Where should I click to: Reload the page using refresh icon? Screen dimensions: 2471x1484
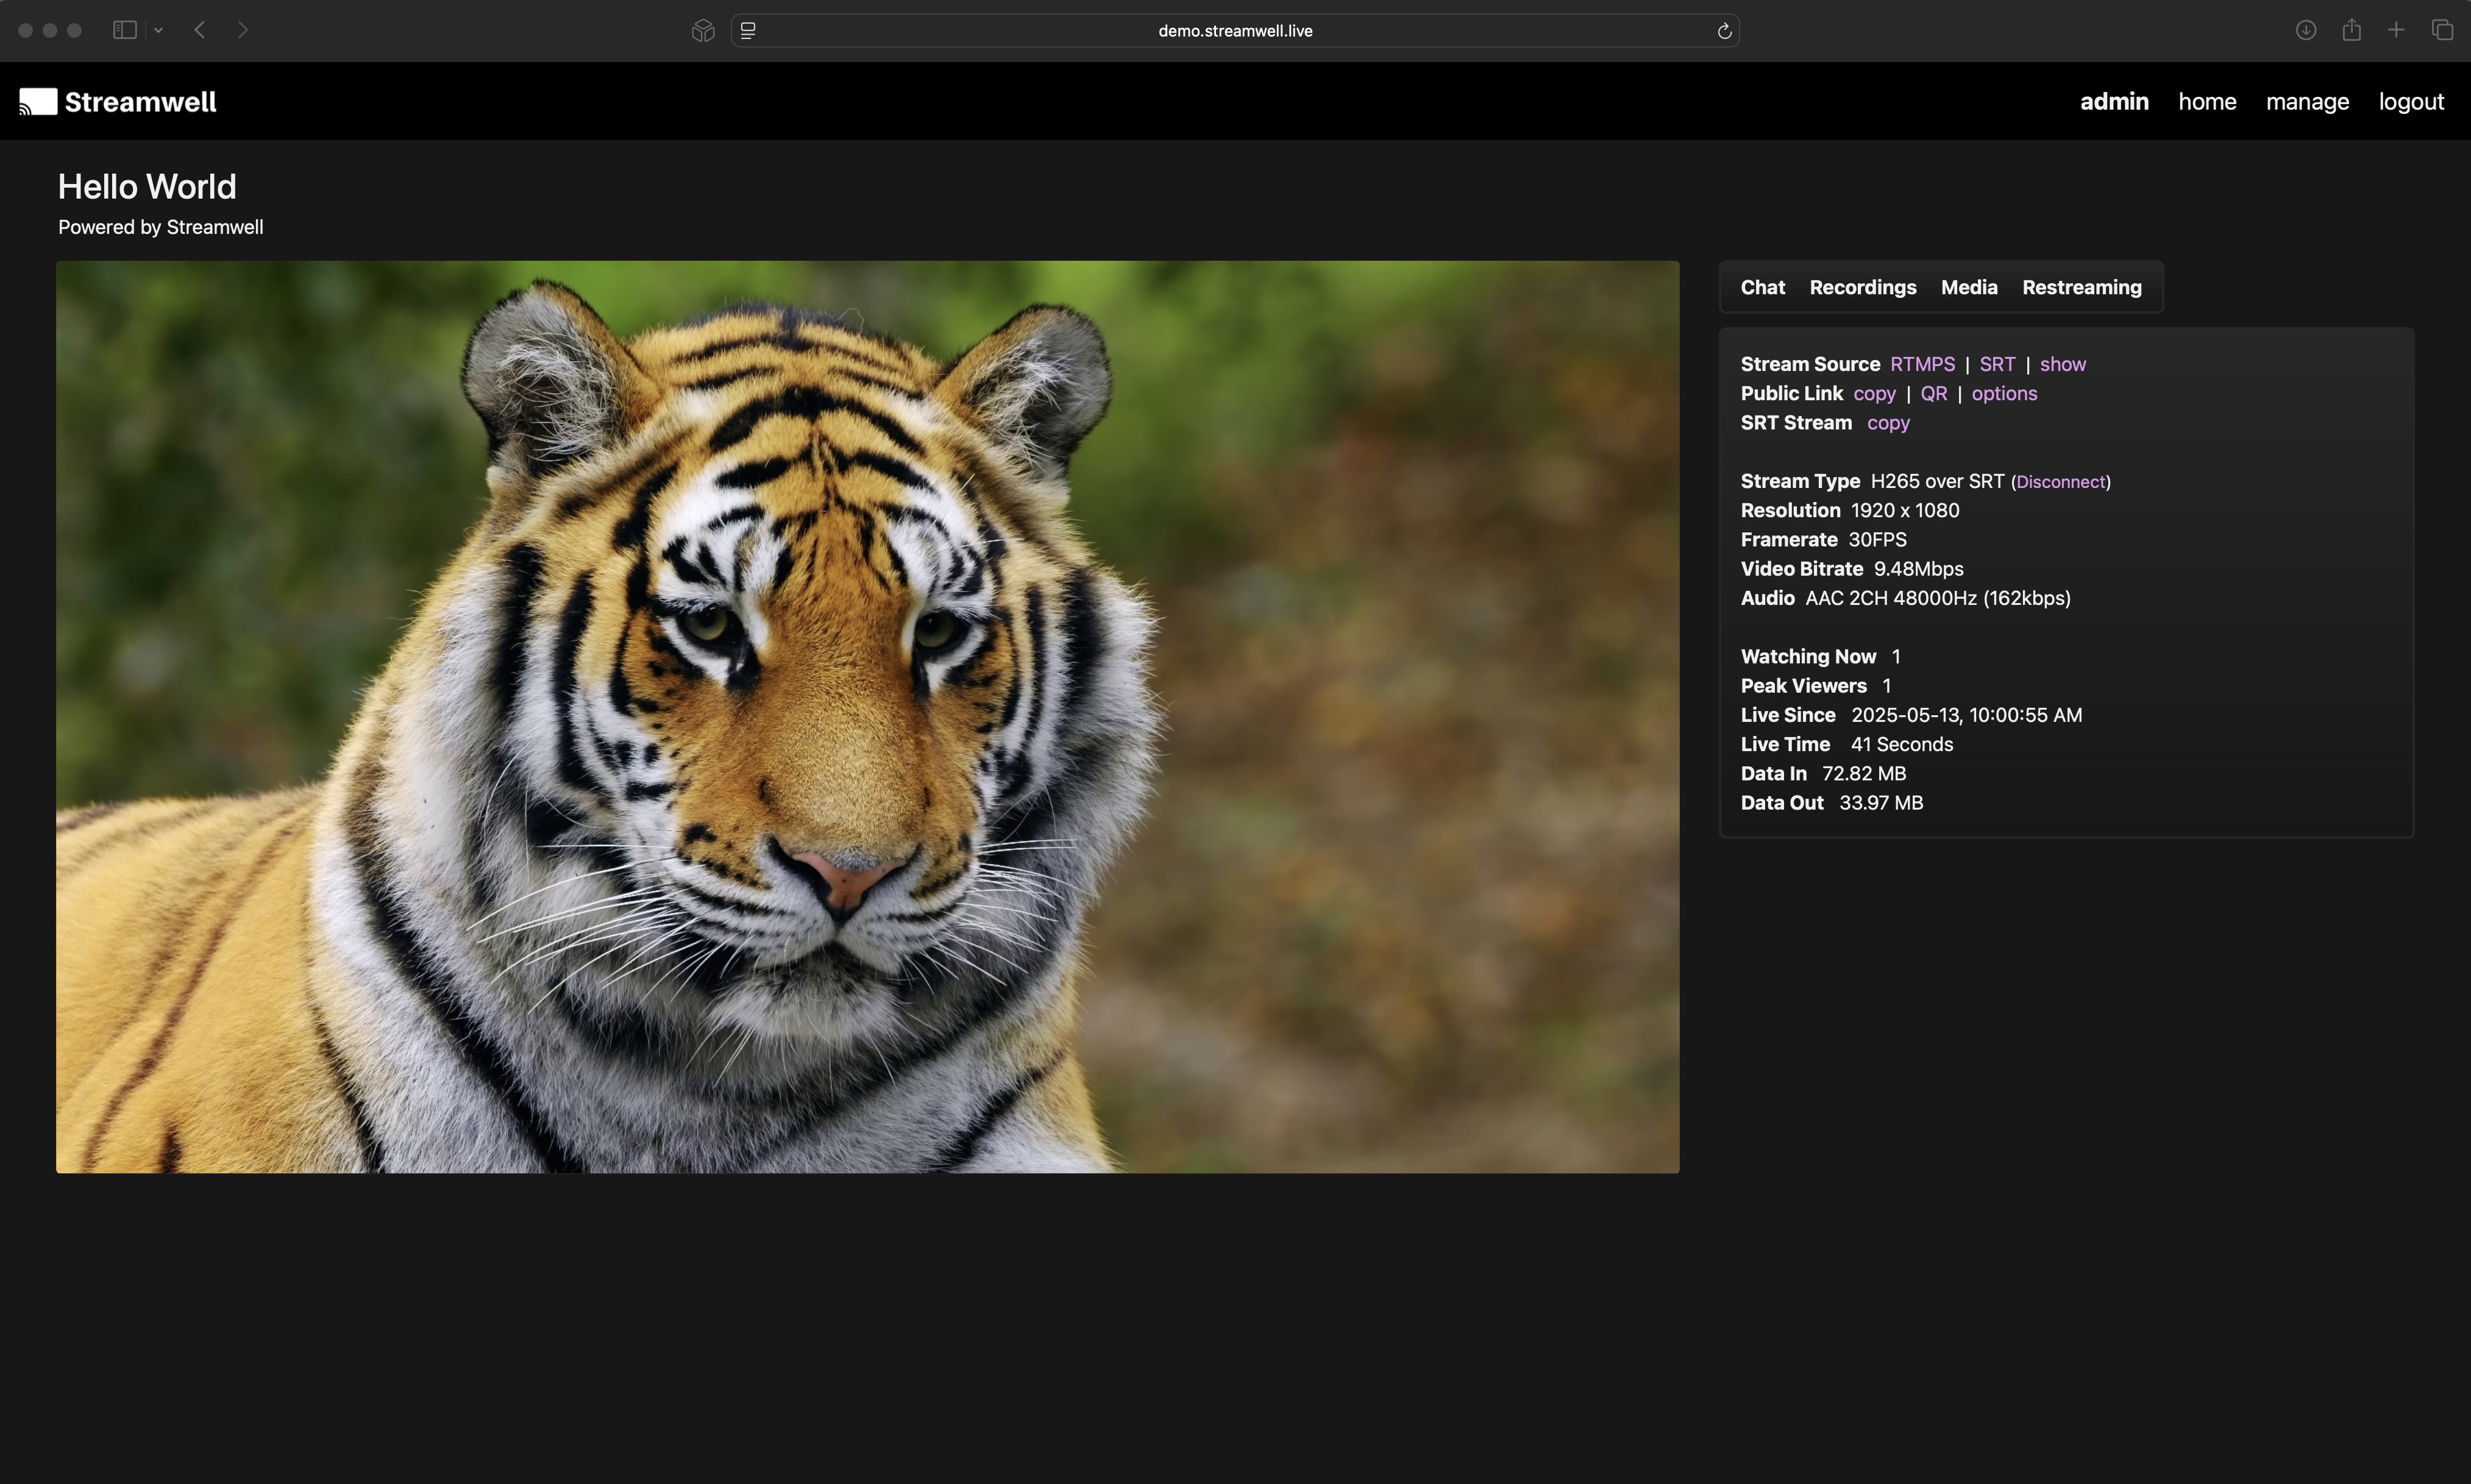[1724, 31]
